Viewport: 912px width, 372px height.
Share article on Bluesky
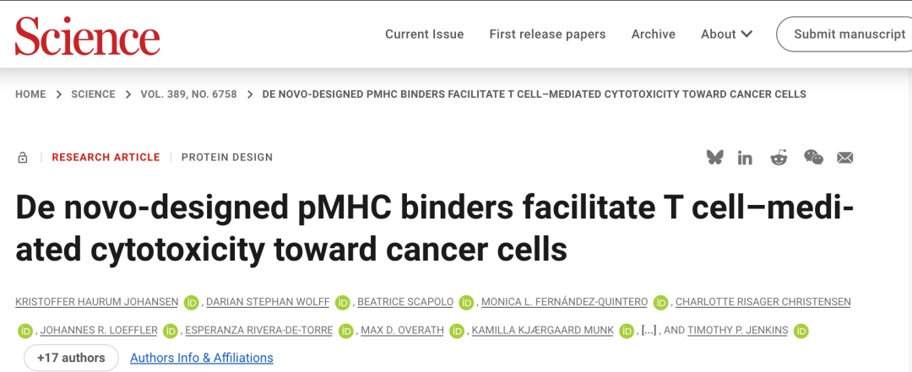715,157
